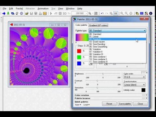
Task: Click the orange JPG export icon
Action: tap(45, 13)
